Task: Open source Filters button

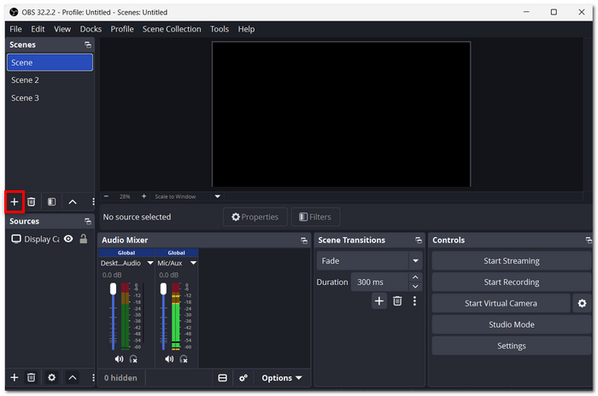Action: (x=315, y=218)
